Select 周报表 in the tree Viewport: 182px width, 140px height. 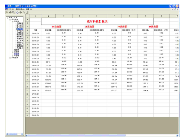coord(17,50)
